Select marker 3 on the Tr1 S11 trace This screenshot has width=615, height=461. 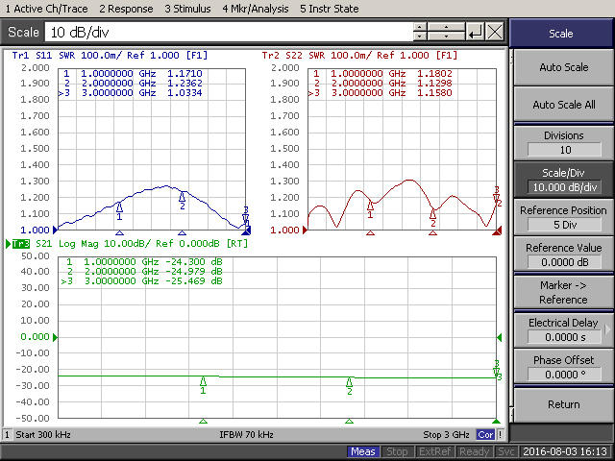pyautogui.click(x=246, y=216)
